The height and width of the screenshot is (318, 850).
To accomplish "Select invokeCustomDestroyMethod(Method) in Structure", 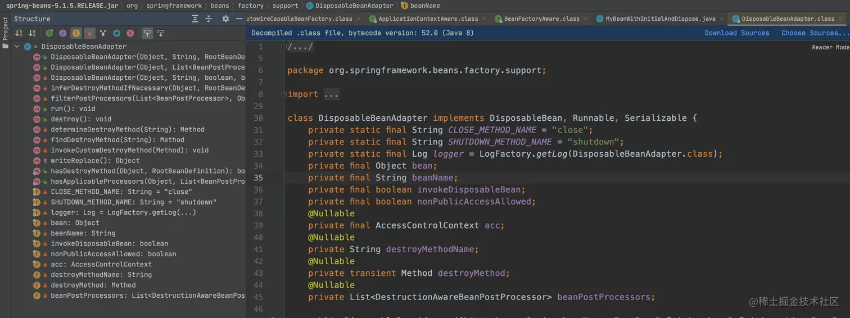I will (x=130, y=150).
